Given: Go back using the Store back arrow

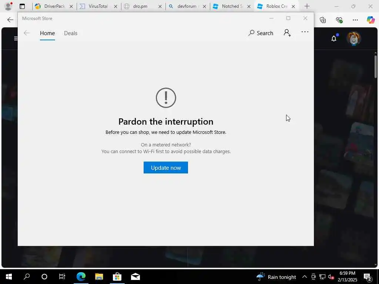Looking at the screenshot, I should point(27,33).
